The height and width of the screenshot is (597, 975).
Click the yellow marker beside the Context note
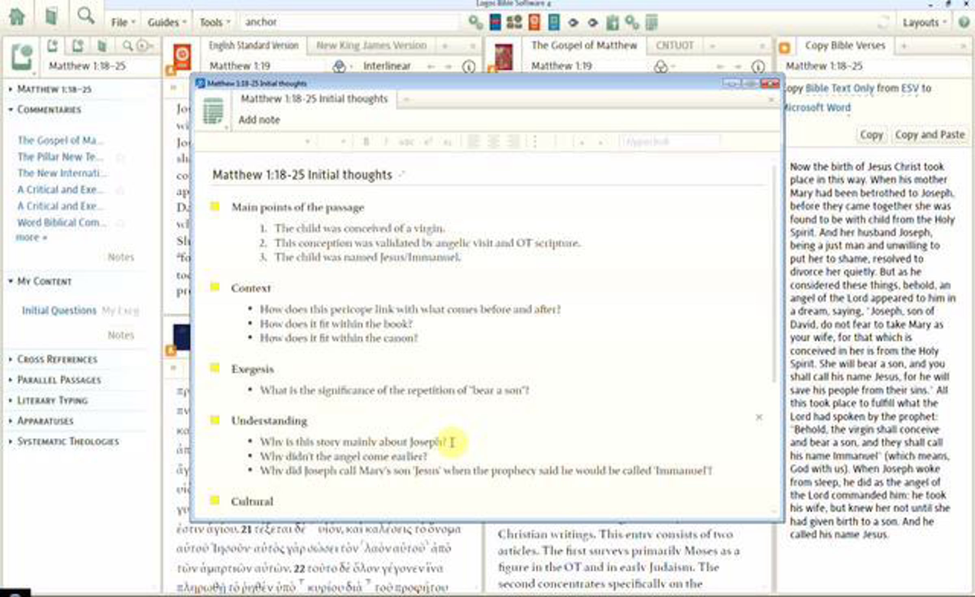coord(215,288)
